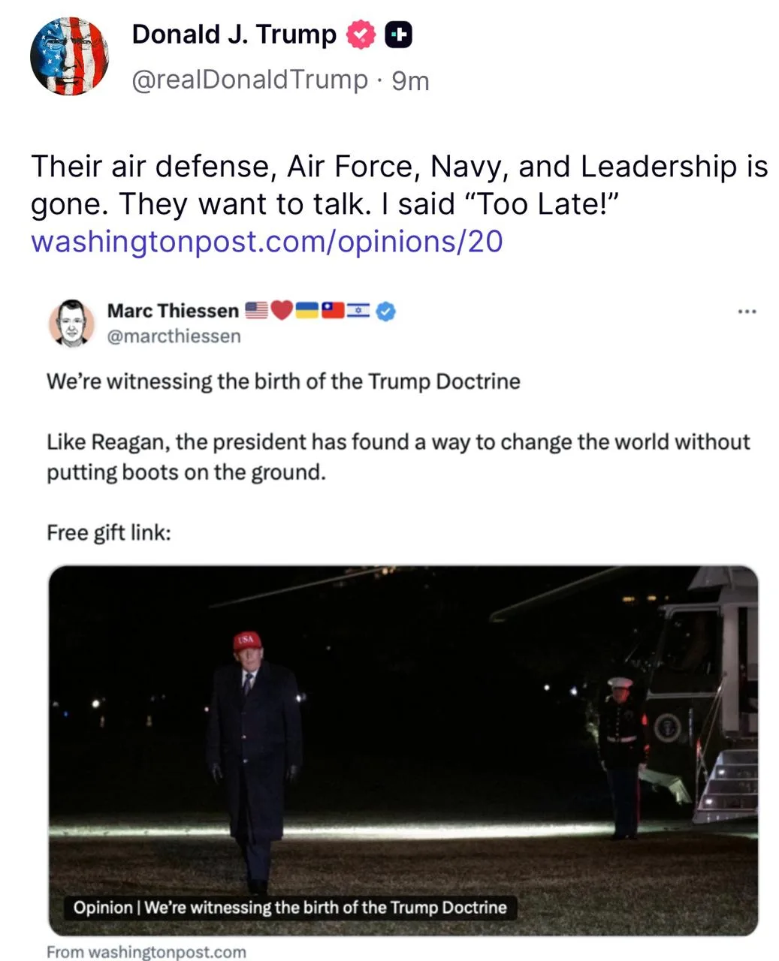Click the "Free gift link:" text
This screenshot has height=961, width=779.
tap(109, 532)
